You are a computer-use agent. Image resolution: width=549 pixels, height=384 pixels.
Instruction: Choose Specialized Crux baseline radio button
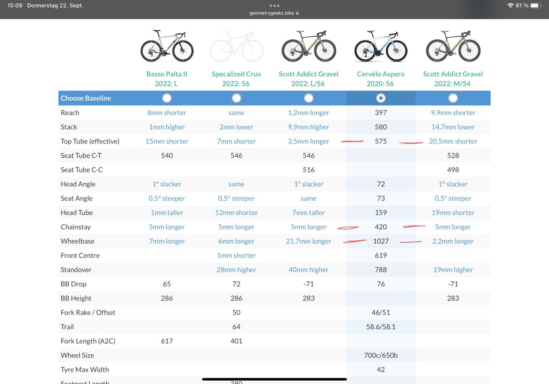click(x=236, y=98)
